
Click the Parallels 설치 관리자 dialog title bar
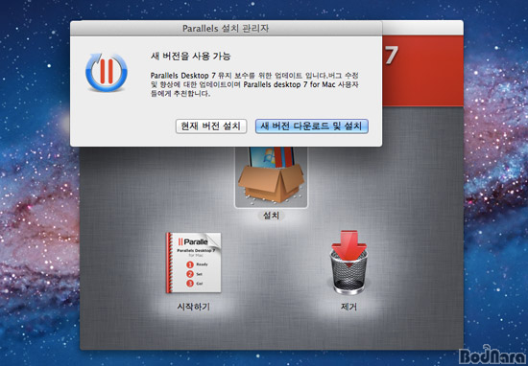(x=226, y=28)
